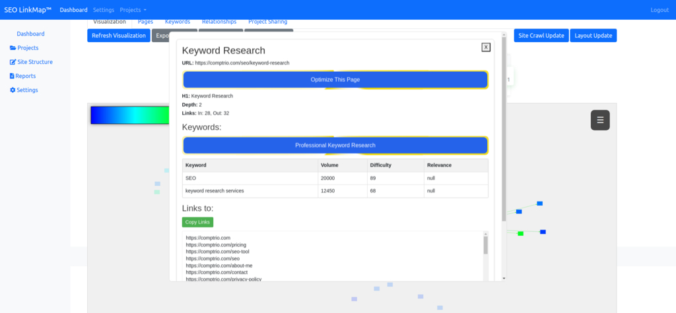676x313 pixels.
Task: Click the Volume column header
Action: (x=343, y=165)
